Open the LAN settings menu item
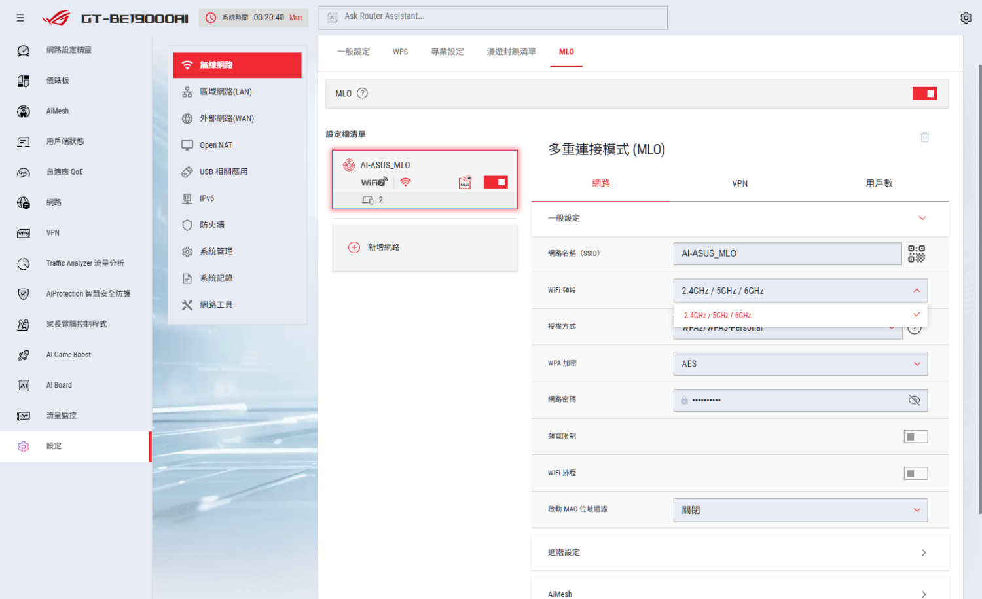Viewport: 982px width, 599px height. point(237,92)
